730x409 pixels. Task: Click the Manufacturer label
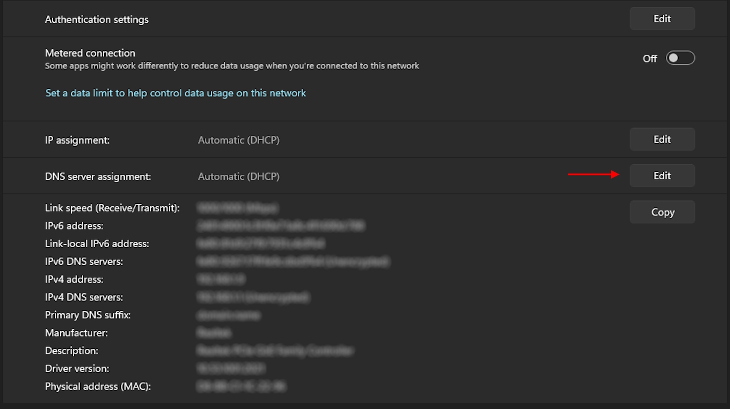[76, 333]
